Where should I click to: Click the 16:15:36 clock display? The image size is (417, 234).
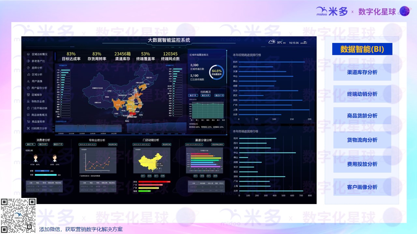click(294, 43)
